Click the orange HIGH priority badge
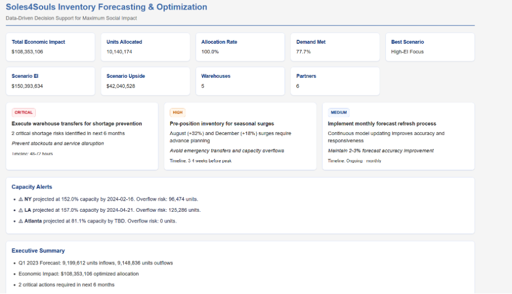 (178, 112)
